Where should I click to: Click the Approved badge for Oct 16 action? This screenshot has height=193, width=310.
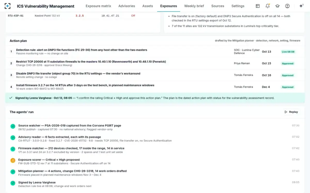coord(288,75)
